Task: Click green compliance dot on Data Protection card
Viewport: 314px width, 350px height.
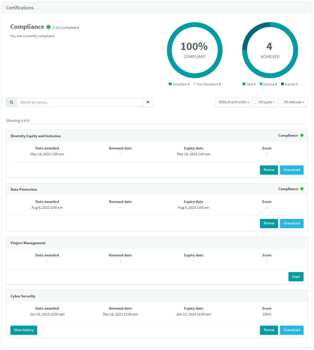Action: [x=302, y=189]
